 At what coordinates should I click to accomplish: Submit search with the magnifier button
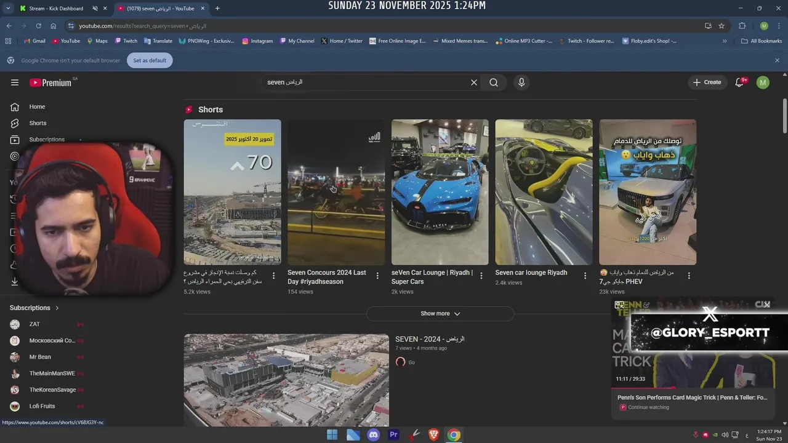(x=494, y=82)
